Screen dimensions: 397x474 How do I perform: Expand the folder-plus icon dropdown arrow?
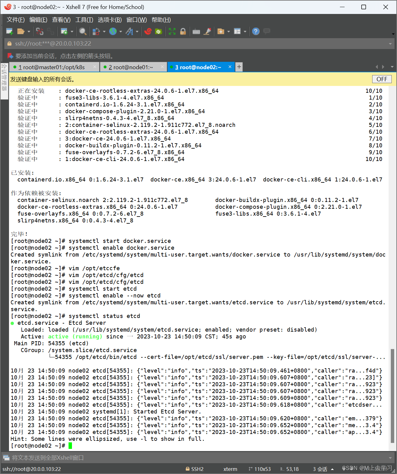coord(229,32)
